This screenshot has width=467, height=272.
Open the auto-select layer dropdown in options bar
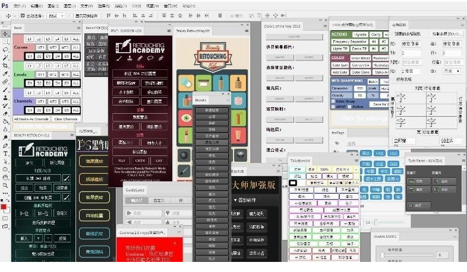tap(56, 16)
